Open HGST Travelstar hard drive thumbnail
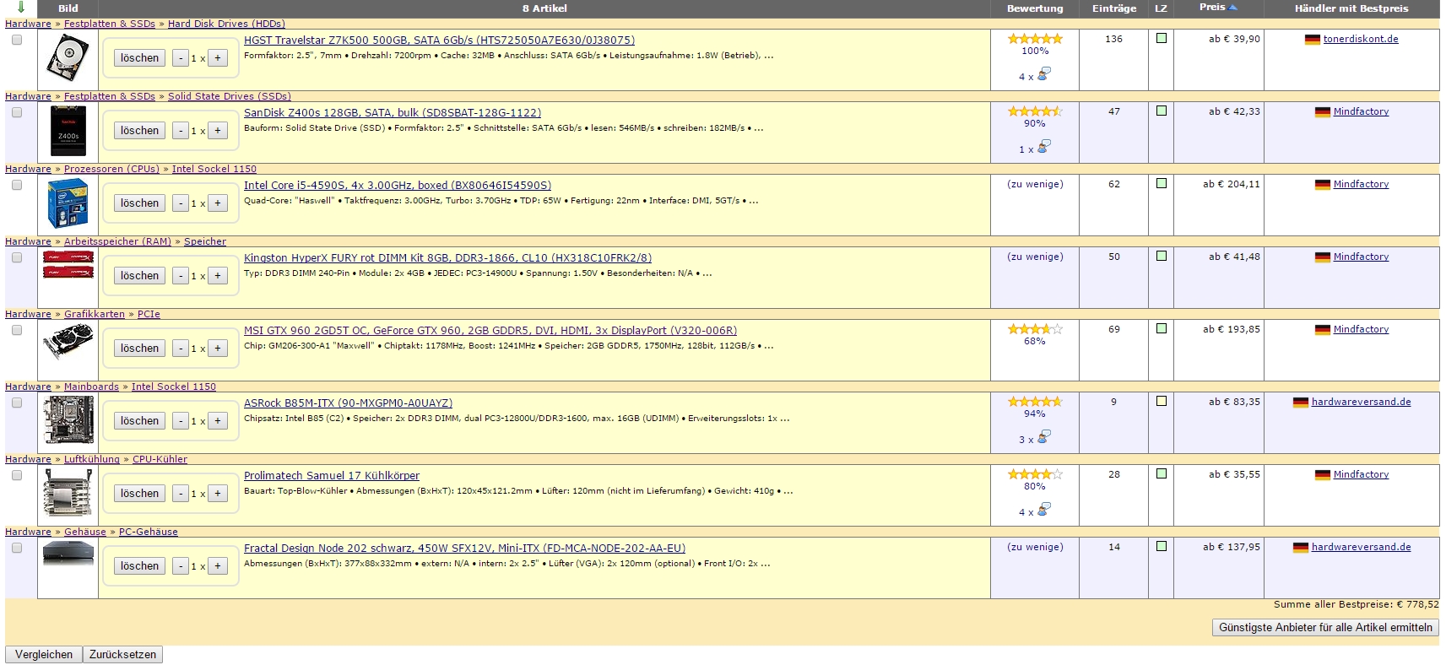The image size is (1446, 665). 68,59
